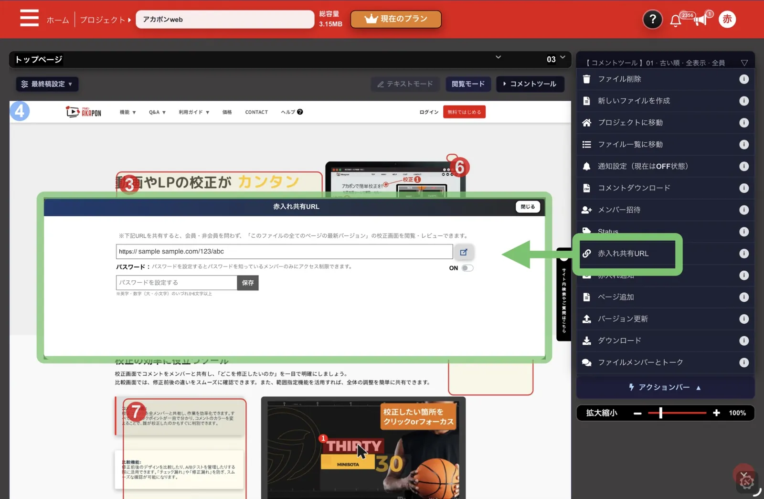Click the 保存 password save button
This screenshot has width=764, height=499.
tap(248, 283)
